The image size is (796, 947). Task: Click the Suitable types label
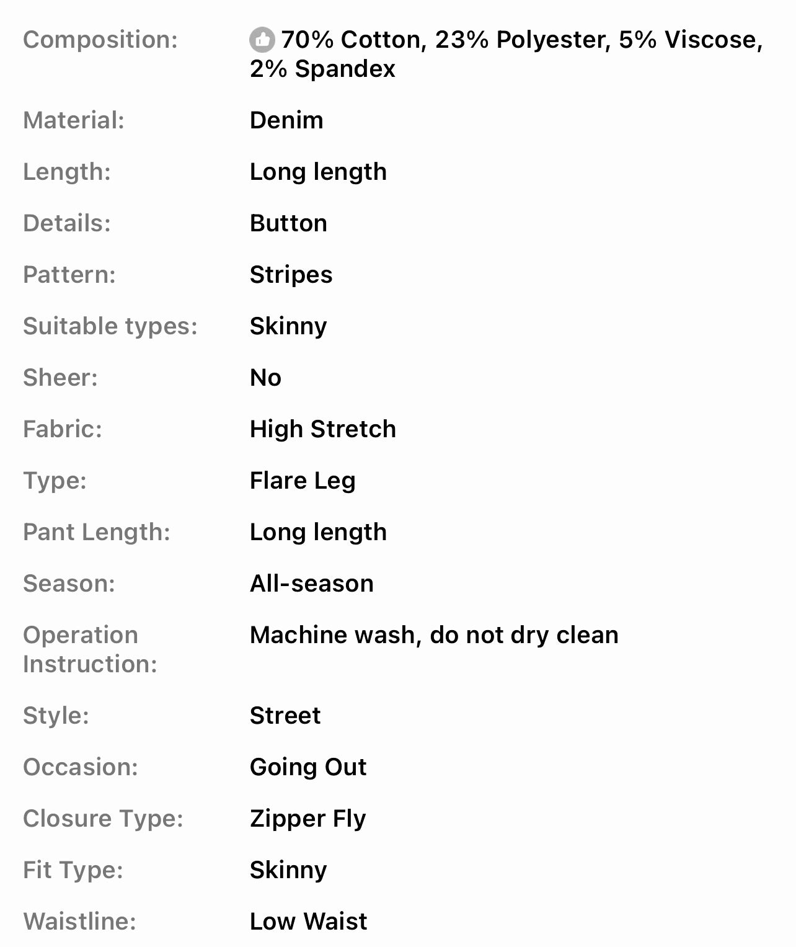pos(110,326)
